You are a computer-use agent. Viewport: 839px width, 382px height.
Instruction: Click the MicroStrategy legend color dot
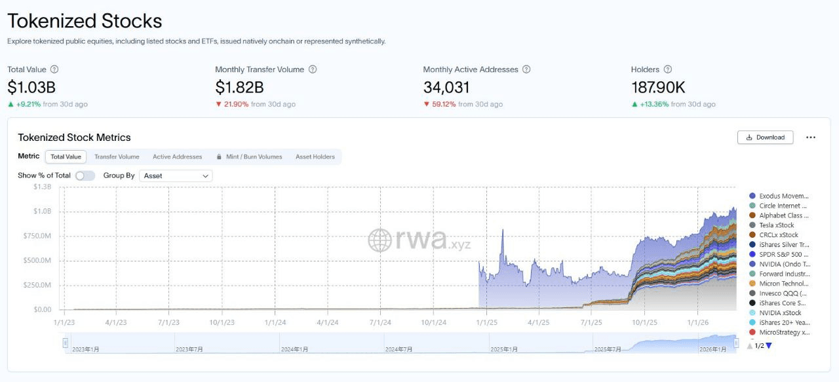752,332
